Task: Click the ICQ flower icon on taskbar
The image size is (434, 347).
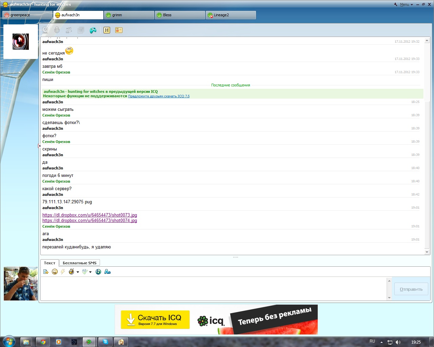Action: coord(89,342)
